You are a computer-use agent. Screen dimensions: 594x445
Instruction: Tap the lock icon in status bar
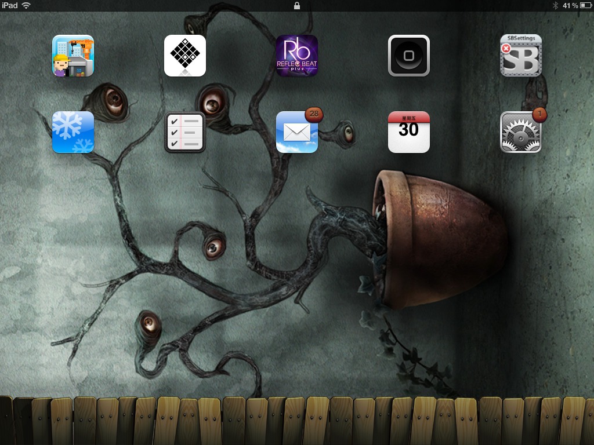pyautogui.click(x=297, y=5)
